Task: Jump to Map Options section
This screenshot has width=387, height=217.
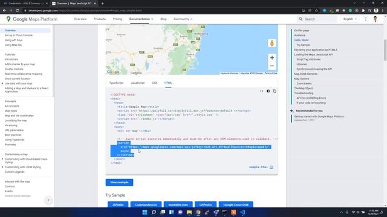Action: (302, 79)
